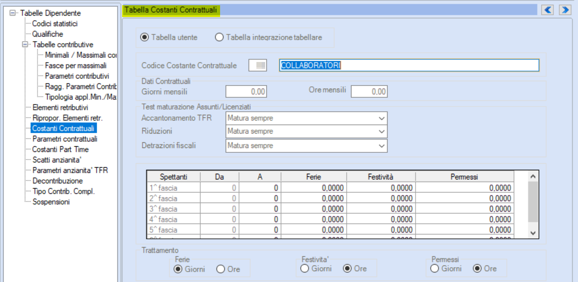578x282 pixels.
Task: Open Costanti Part Time tree entry
Action: click(60, 149)
